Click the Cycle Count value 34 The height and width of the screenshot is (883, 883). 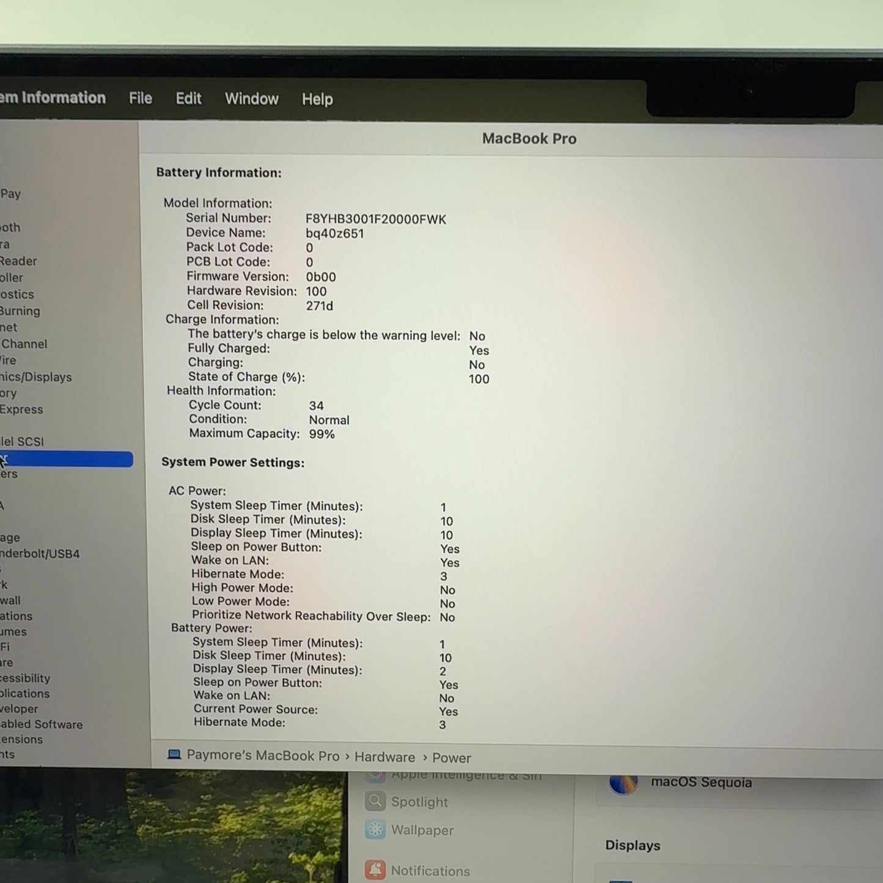coord(317,406)
